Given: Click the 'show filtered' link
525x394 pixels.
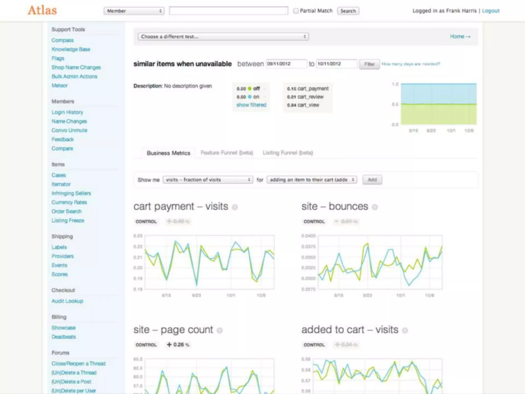Looking at the screenshot, I should pos(251,105).
